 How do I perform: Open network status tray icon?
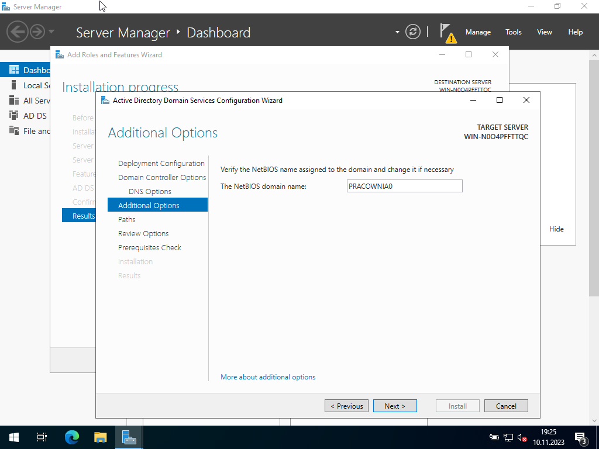coord(508,437)
